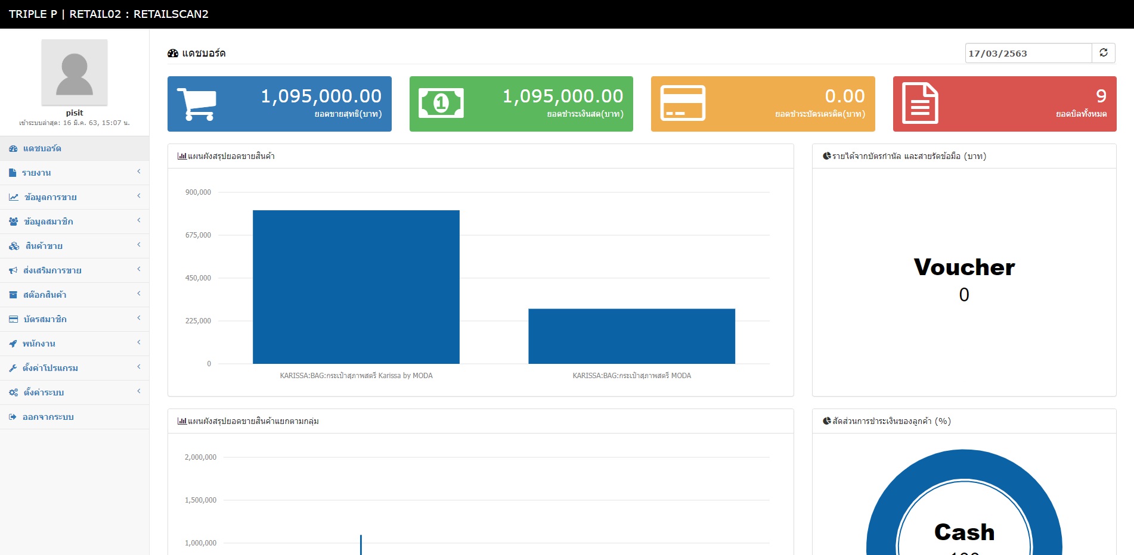
Task: Click the shopping cart icon in blue card
Action: pyautogui.click(x=197, y=104)
